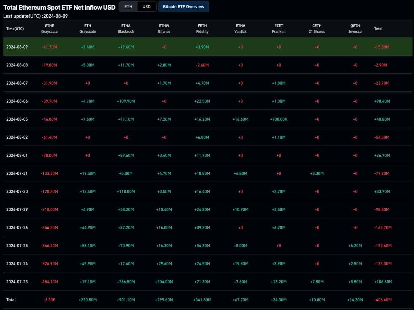414x310 pixels.
Task: Select Grayscale's -2.30B total value
Action: pyautogui.click(x=49, y=300)
